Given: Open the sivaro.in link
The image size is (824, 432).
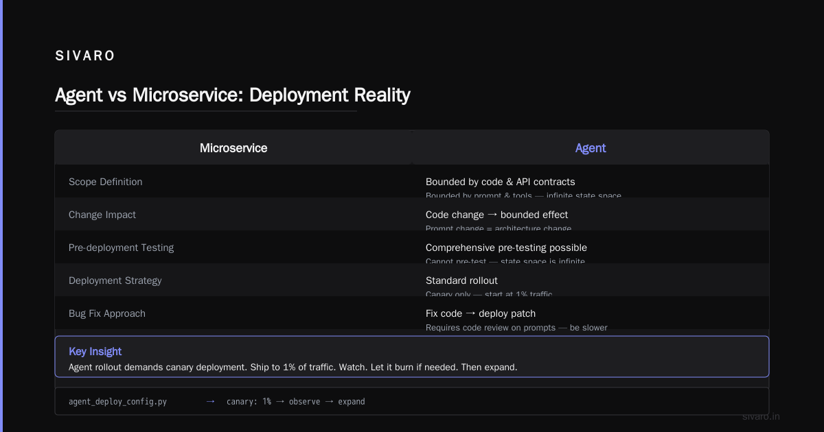Looking at the screenshot, I should (762, 416).
